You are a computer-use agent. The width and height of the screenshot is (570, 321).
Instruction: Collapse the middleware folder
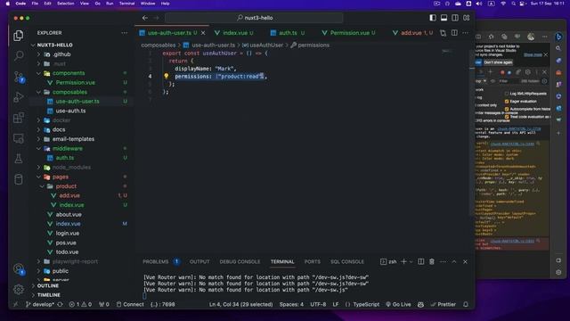[39, 149]
